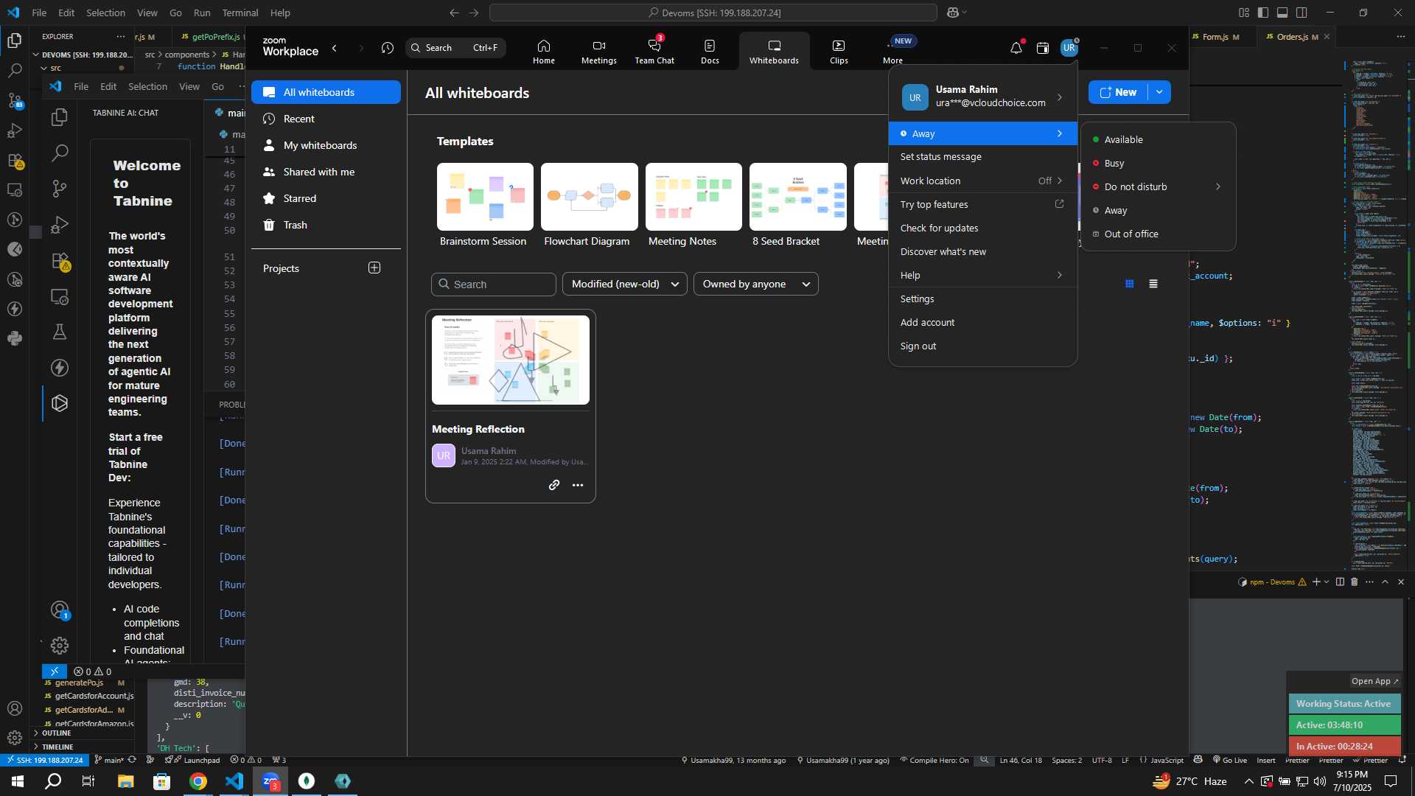Set status to Available

pos(1158,139)
